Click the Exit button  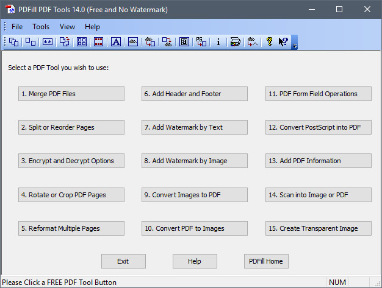click(123, 261)
